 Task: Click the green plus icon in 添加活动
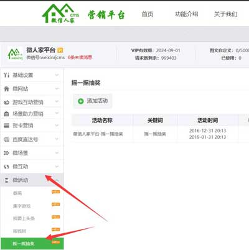tap(80, 101)
